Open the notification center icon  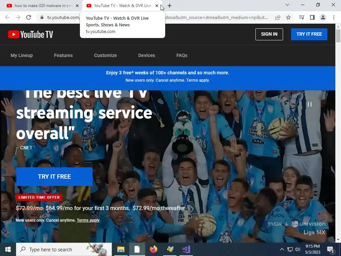(331, 249)
